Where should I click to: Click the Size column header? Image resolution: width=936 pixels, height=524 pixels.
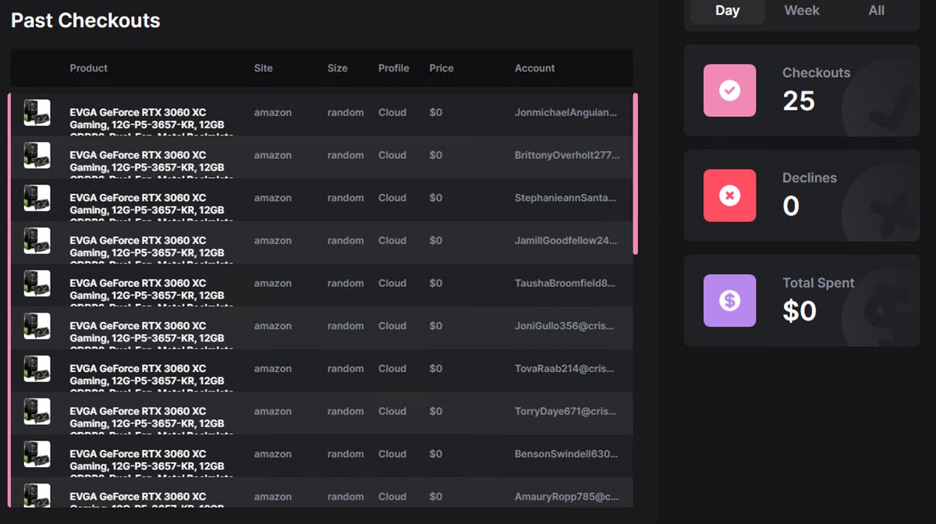tap(338, 68)
